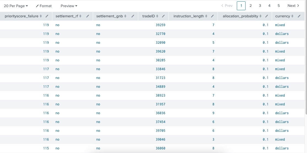Click tradeID value 32090
307x153 pixels.
point(161,43)
